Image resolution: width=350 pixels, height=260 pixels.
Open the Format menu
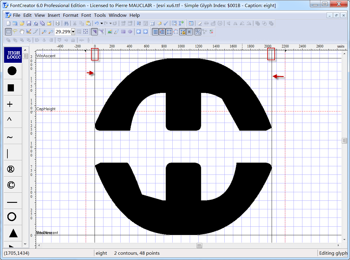click(x=71, y=15)
